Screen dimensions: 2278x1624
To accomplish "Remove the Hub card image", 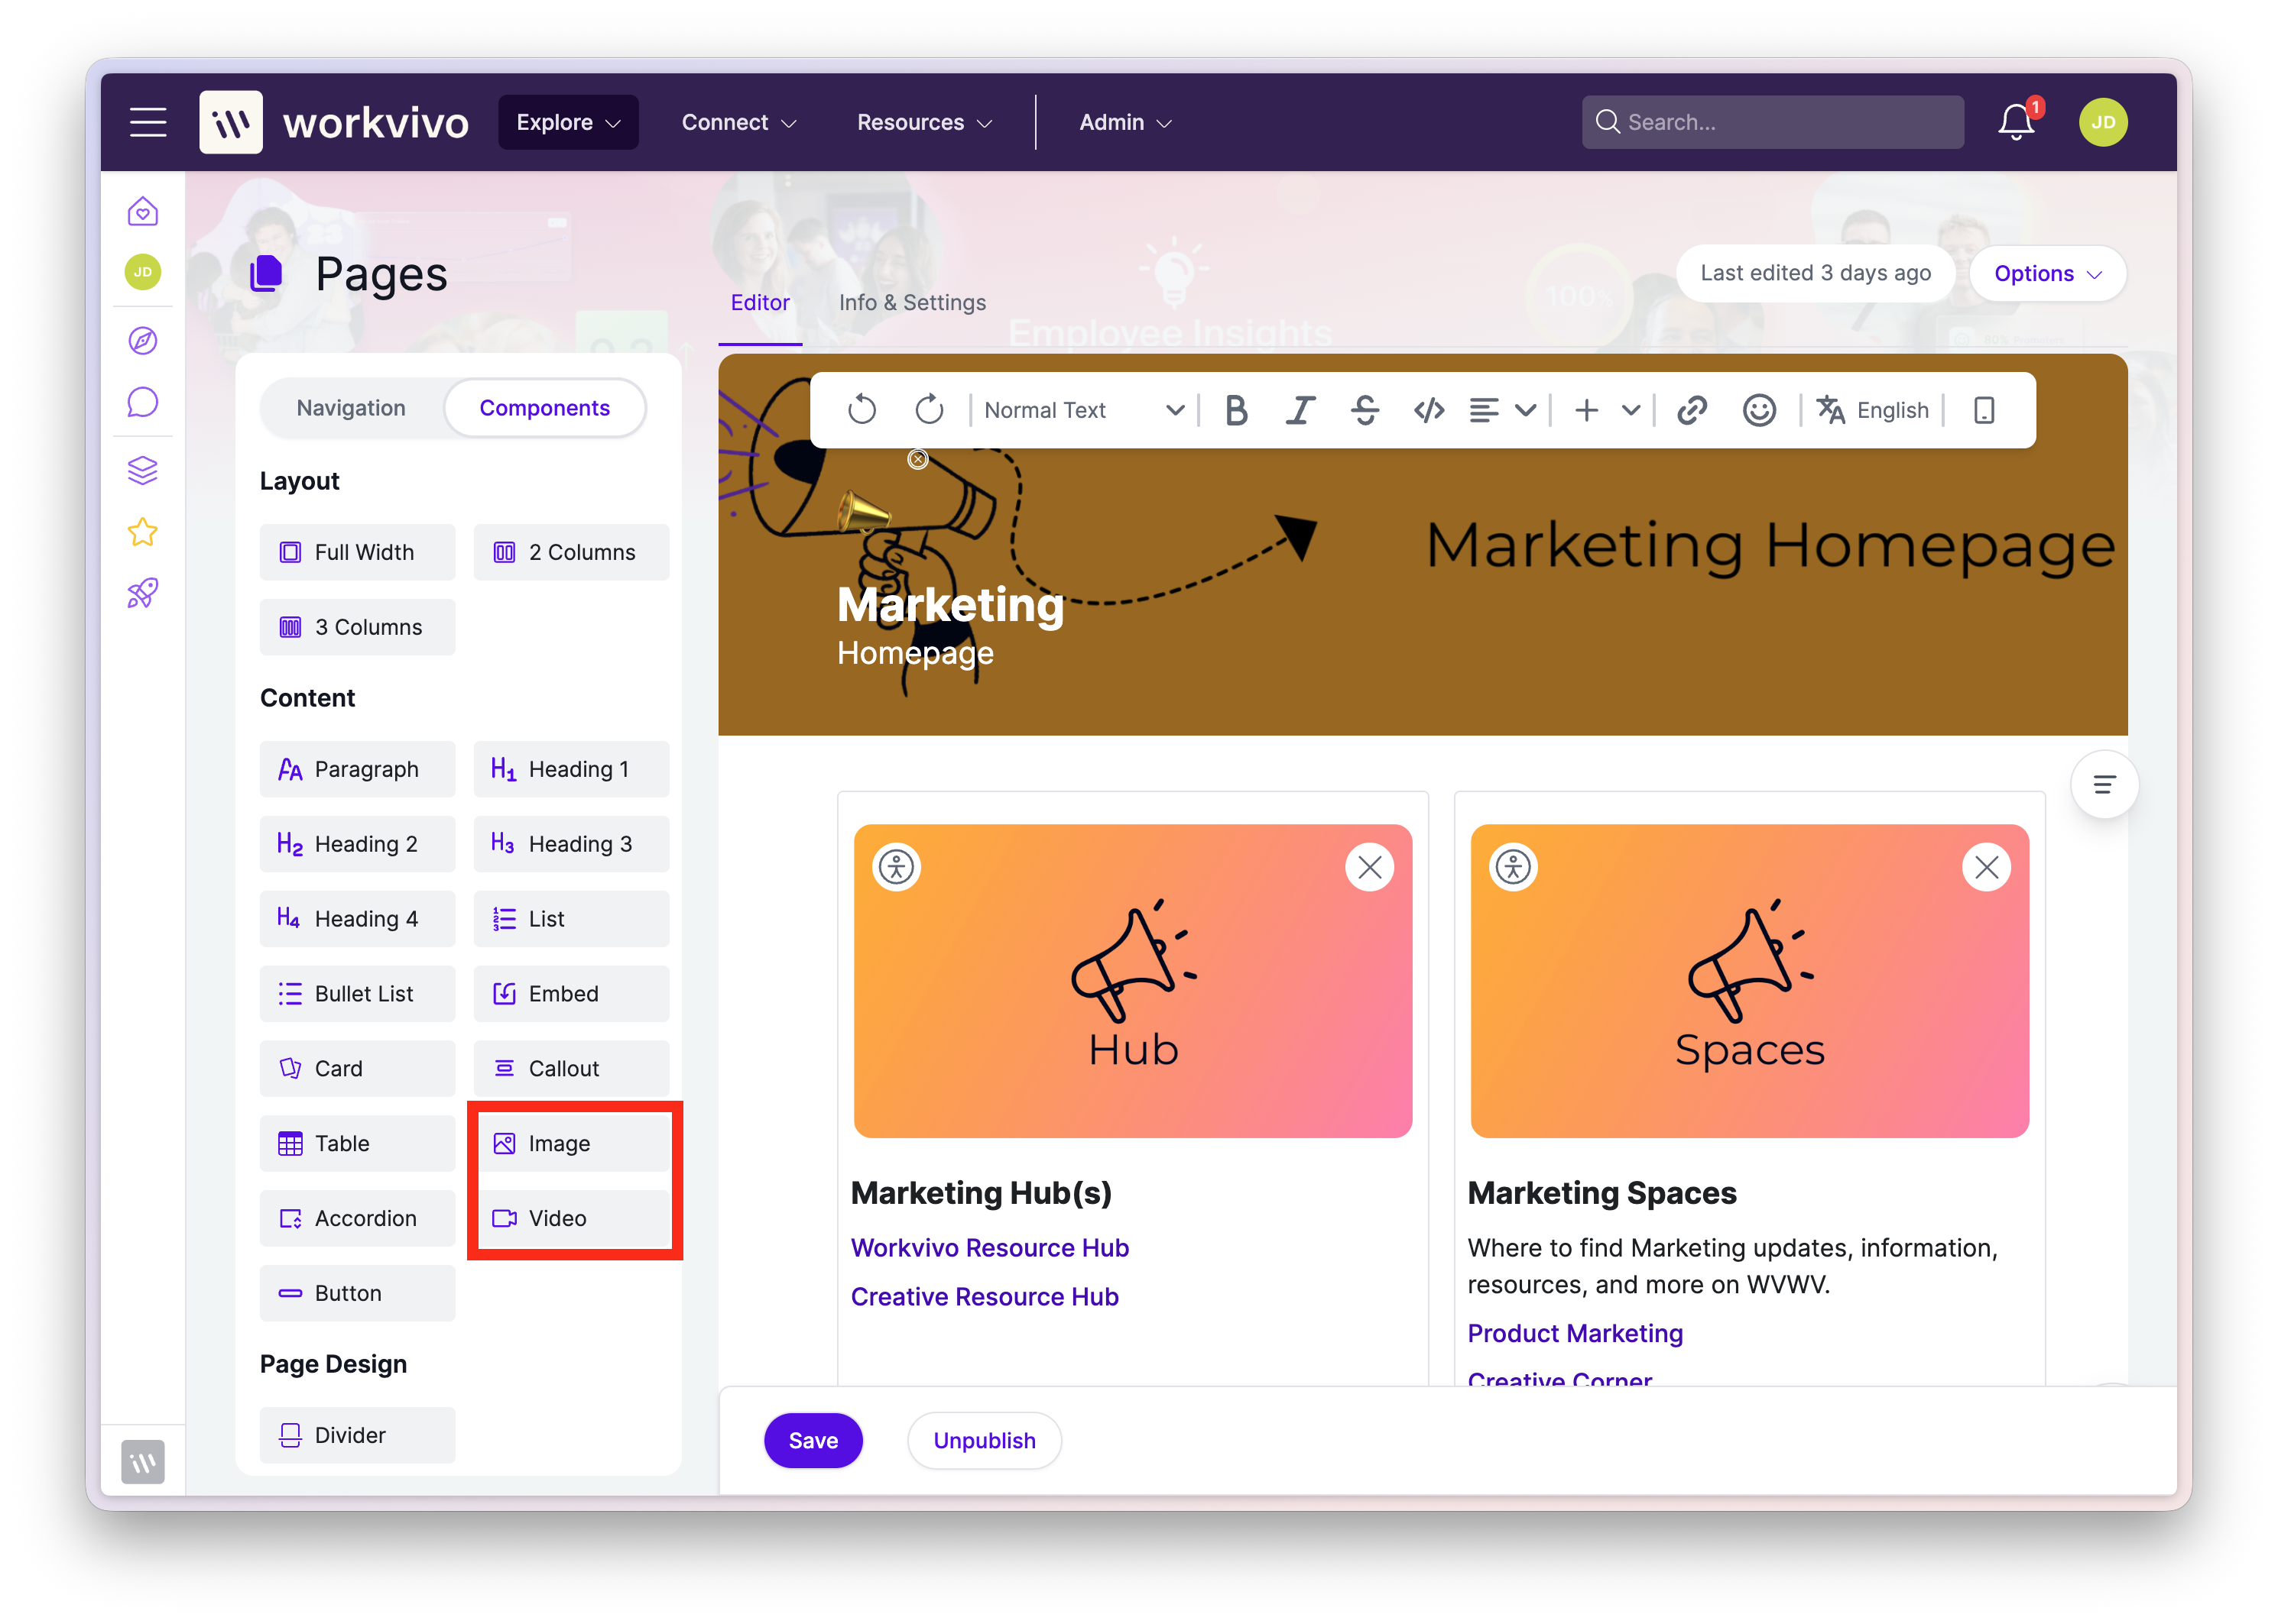I will pos(1370,867).
